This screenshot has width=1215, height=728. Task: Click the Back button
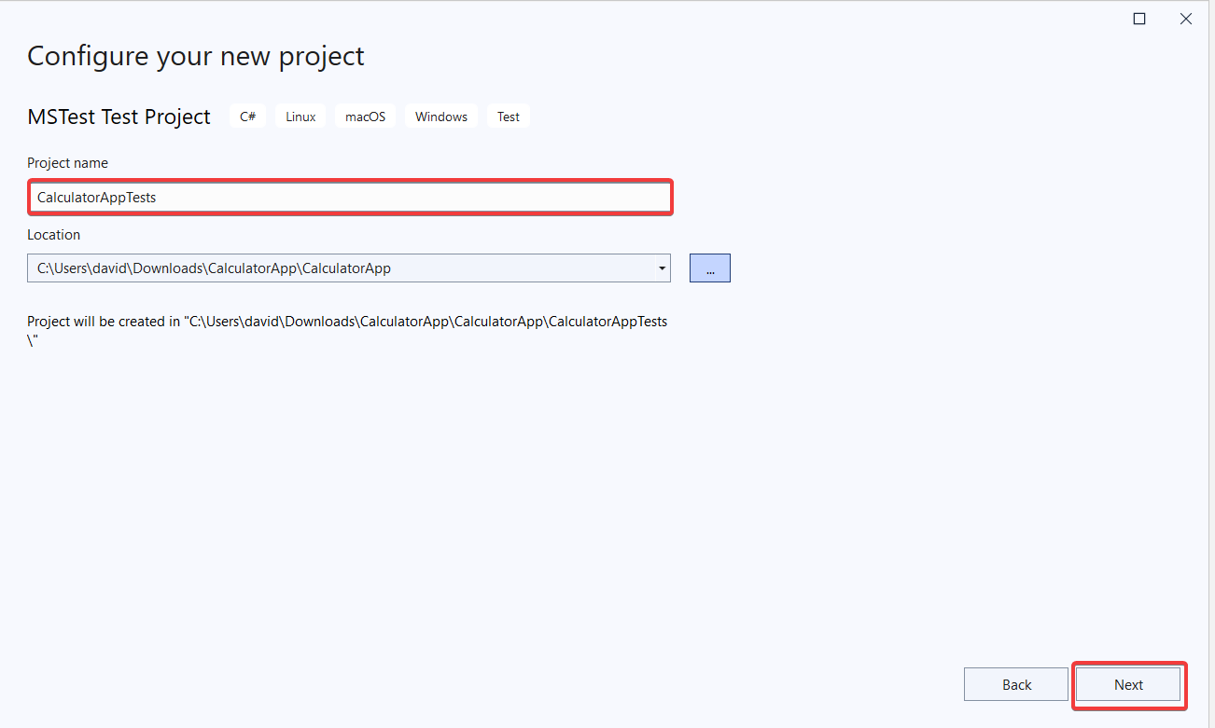1015,683
